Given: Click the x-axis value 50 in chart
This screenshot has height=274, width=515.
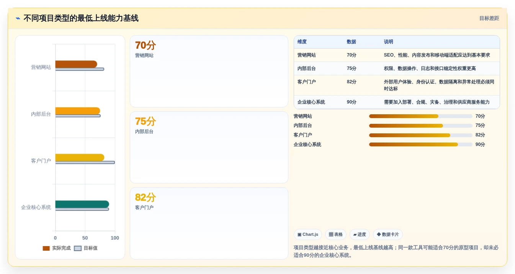Looking at the screenshot, I should tap(85, 238).
